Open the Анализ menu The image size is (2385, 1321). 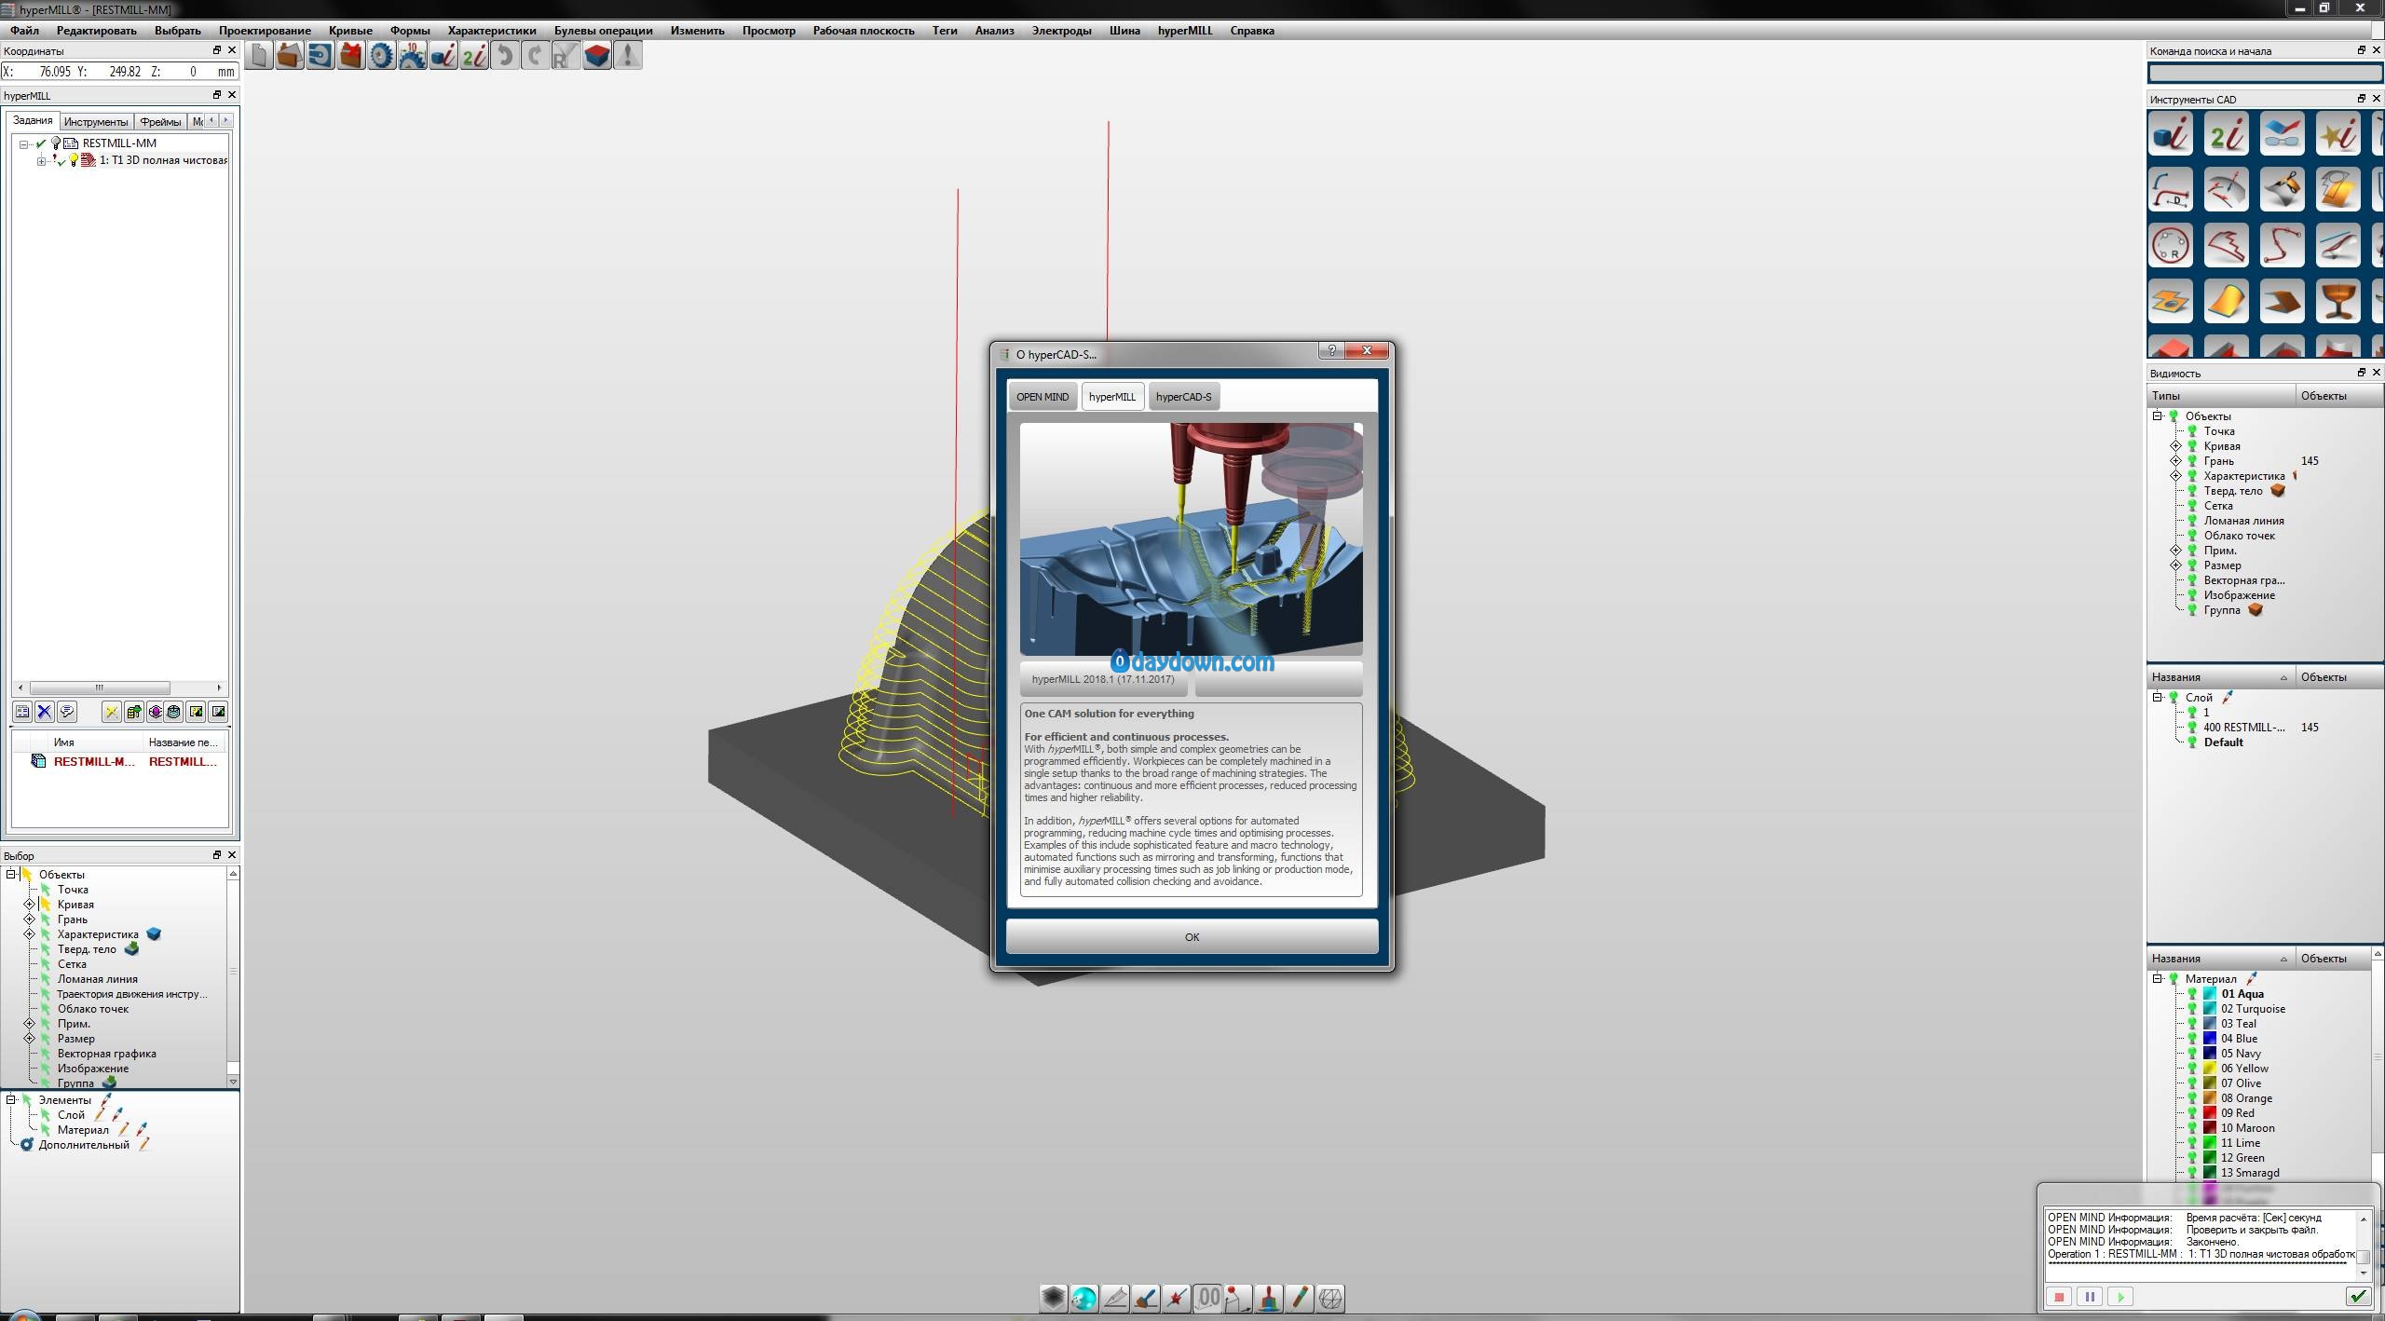pos(994,31)
